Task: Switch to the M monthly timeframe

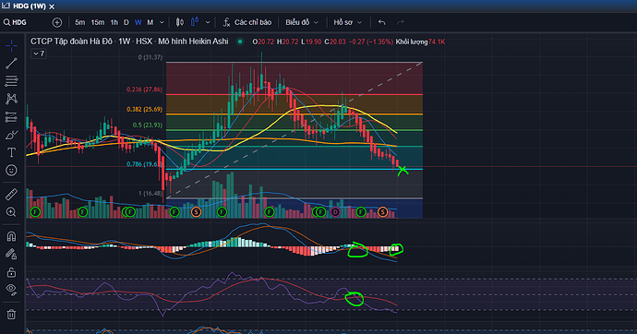Action: click(150, 22)
